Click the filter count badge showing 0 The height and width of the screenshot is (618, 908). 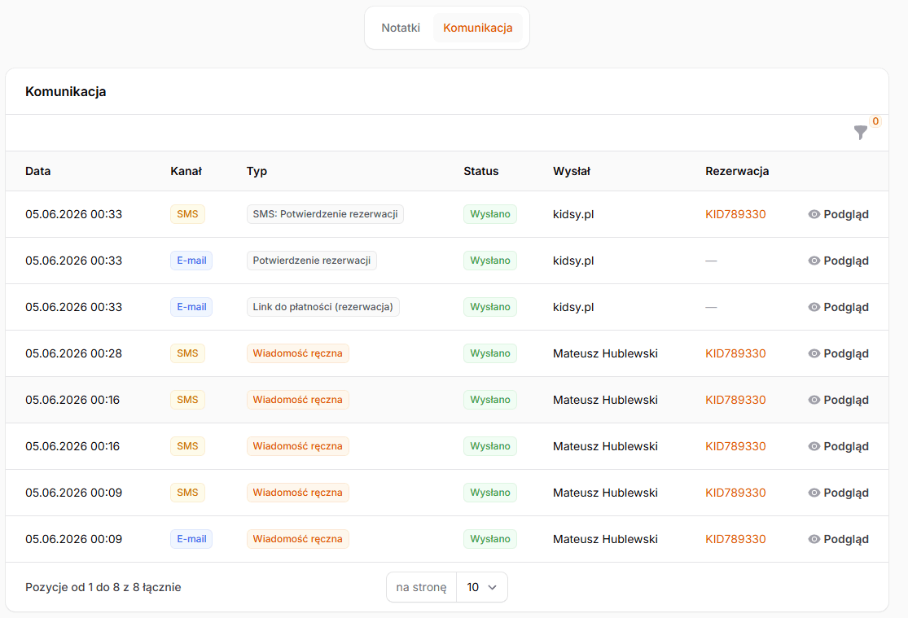(x=875, y=121)
